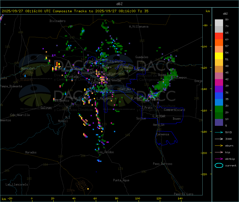
Task: Click the Morados location label
Action: [x=31, y=152]
